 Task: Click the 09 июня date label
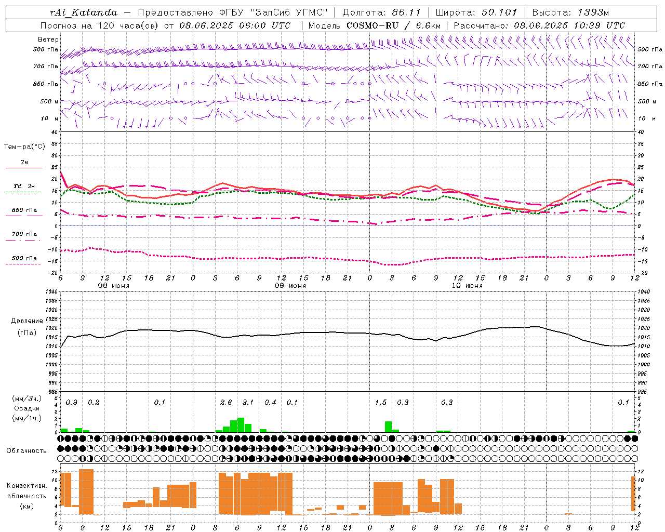pyautogui.click(x=290, y=286)
